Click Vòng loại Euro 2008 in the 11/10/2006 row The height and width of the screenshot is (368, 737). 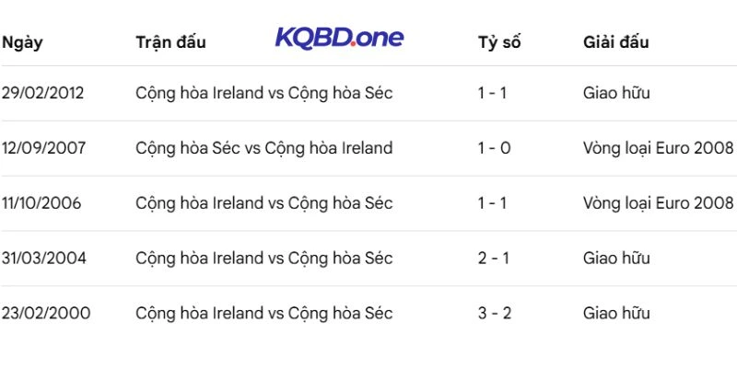click(658, 203)
